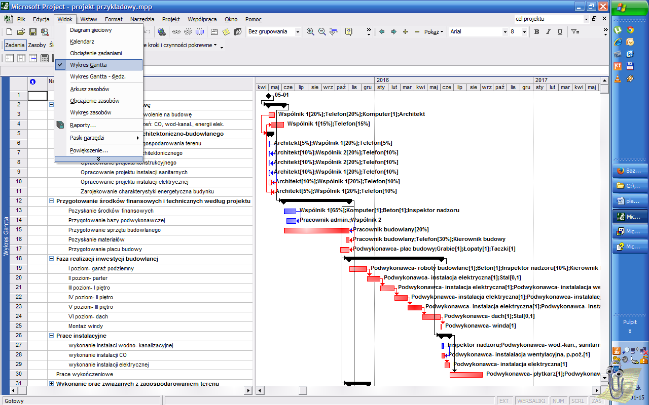Click the Zoom In magnifier icon
Image resolution: width=649 pixels, height=405 pixels.
(x=310, y=32)
